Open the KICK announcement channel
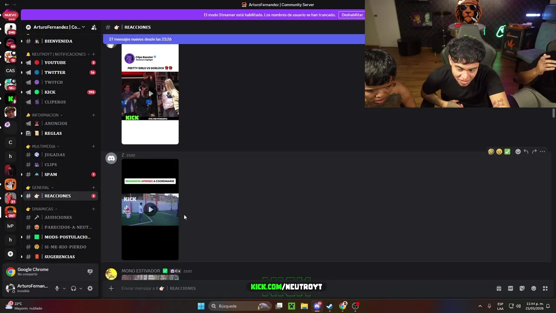The height and width of the screenshot is (313, 556). point(60,92)
